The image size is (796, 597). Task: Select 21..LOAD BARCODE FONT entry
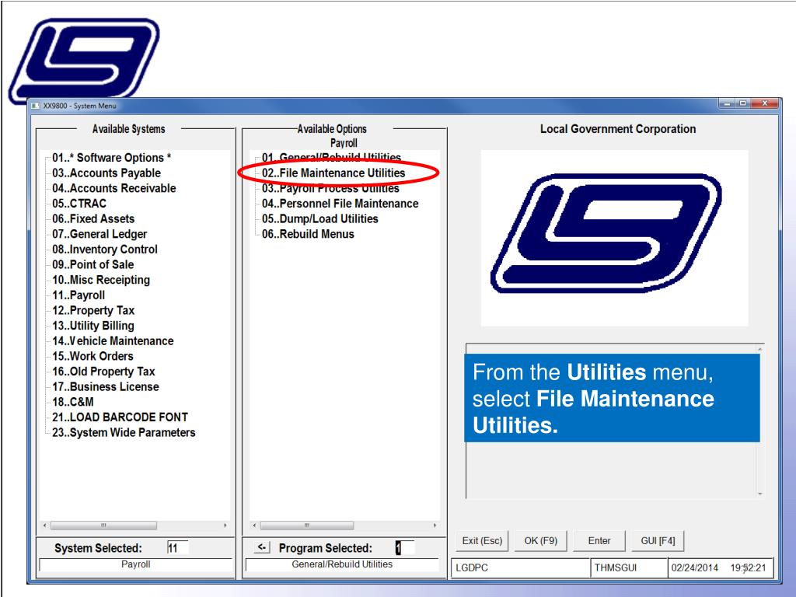coord(120,417)
